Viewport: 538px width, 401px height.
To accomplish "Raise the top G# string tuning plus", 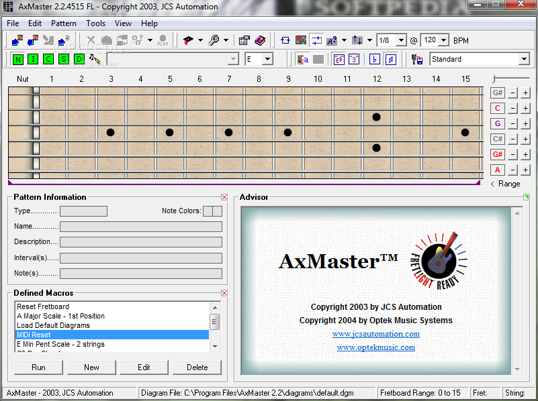I will [525, 93].
